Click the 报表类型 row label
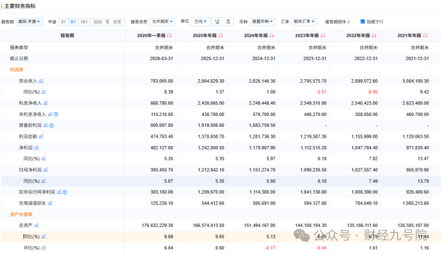This screenshot has width=441, height=253. (19, 48)
